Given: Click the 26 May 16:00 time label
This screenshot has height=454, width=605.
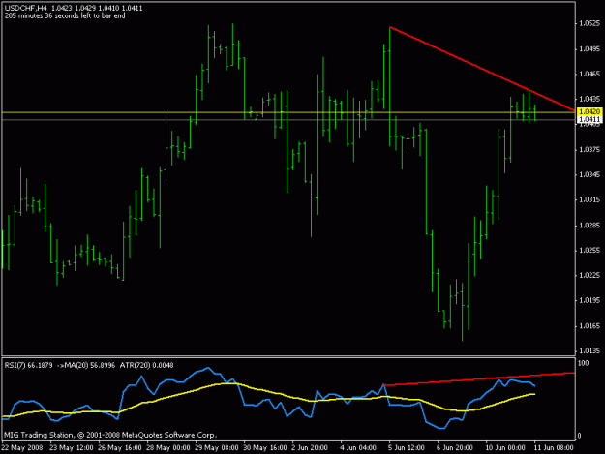Looking at the screenshot, I should pyautogui.click(x=120, y=447).
